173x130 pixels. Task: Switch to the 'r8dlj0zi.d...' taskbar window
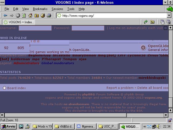point(64,126)
